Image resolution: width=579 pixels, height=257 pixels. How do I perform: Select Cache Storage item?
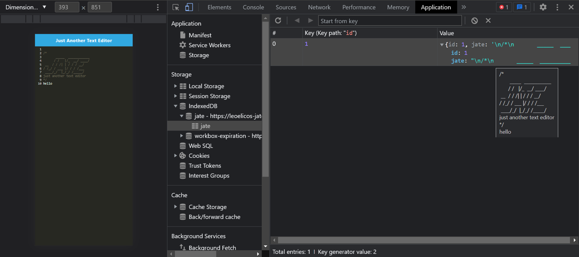[208, 207]
